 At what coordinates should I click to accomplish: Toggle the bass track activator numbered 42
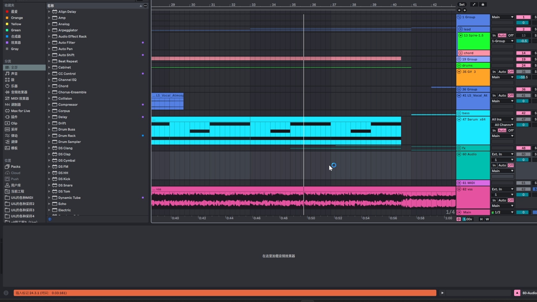[x=523, y=113]
